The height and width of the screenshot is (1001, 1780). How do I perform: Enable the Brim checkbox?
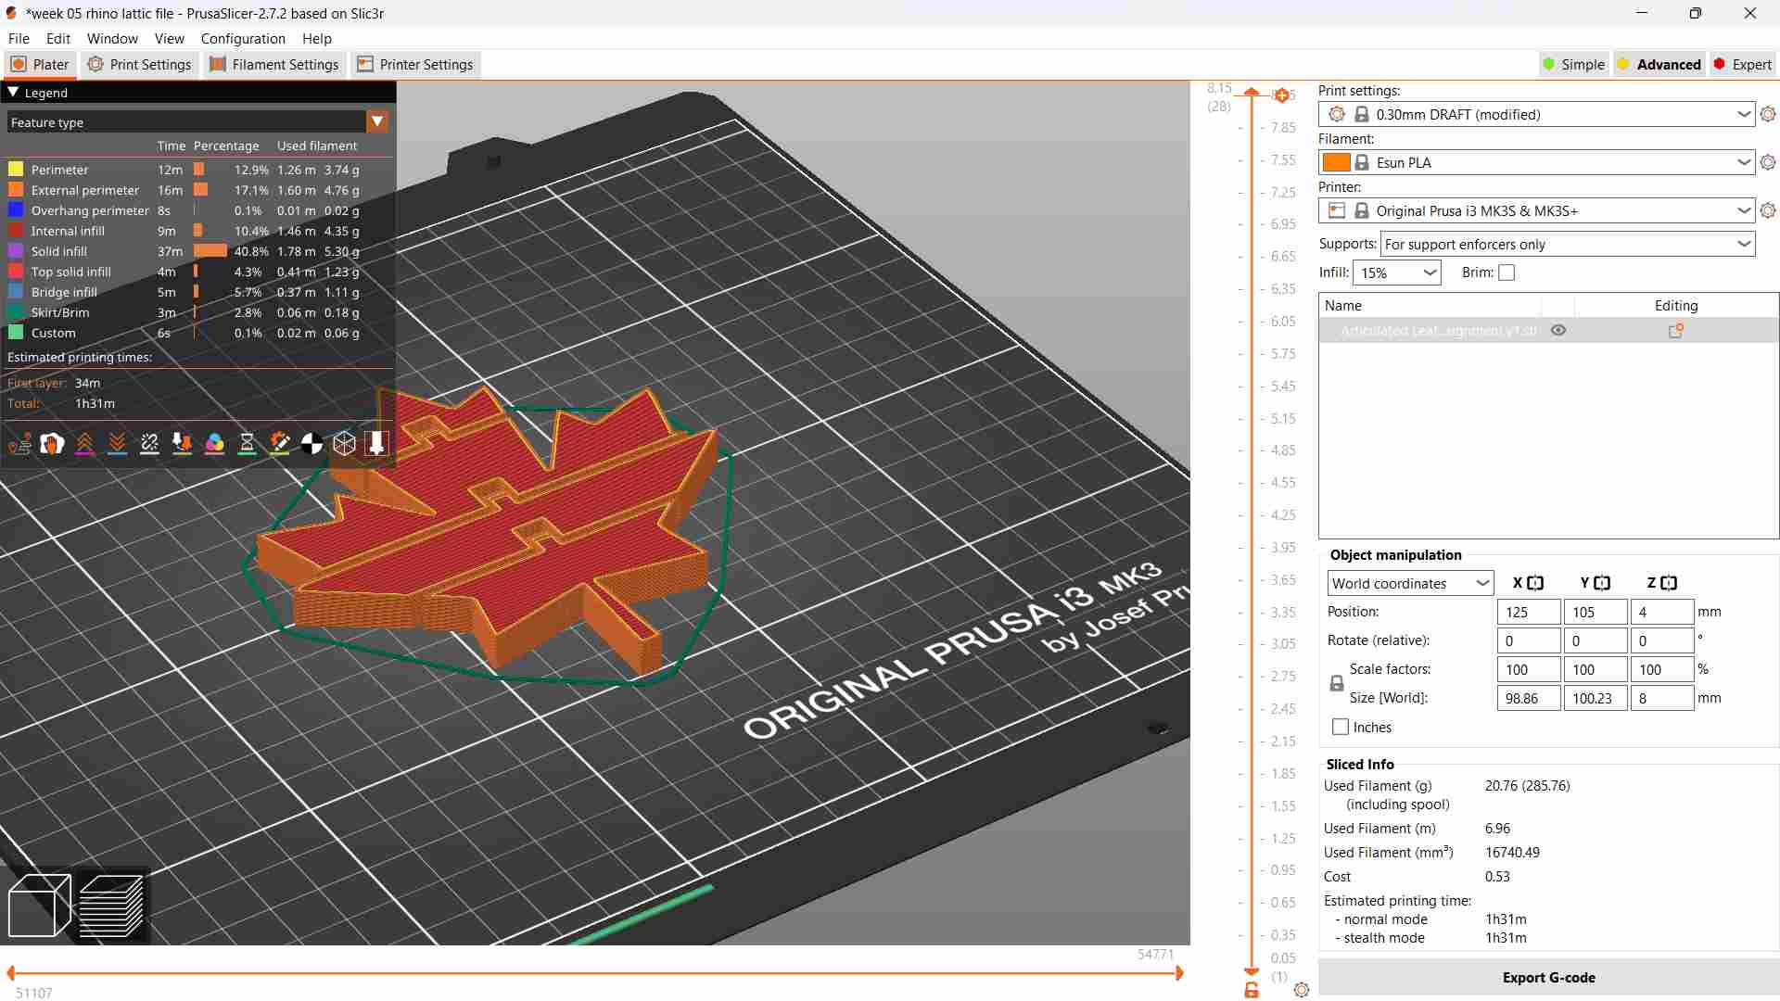pyautogui.click(x=1507, y=272)
